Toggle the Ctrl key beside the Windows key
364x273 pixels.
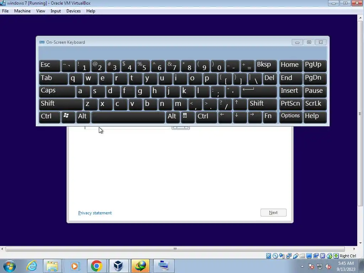50,117
